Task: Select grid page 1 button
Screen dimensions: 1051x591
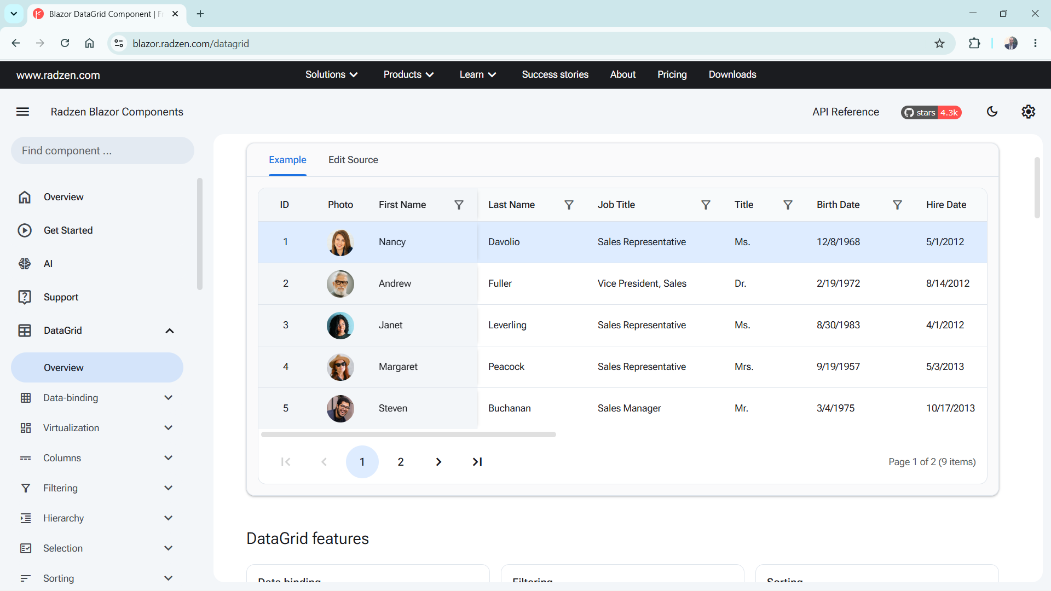Action: tap(362, 462)
